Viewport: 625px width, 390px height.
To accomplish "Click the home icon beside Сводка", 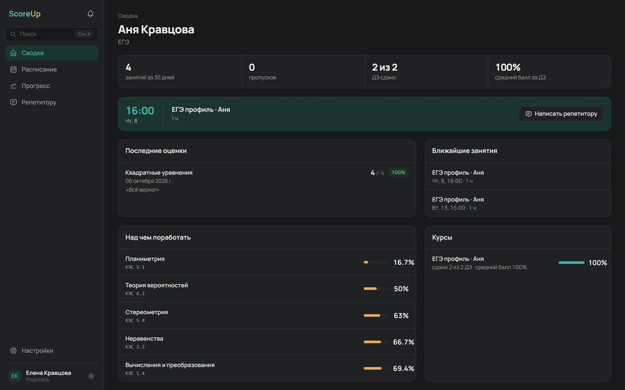I will 13,53.
